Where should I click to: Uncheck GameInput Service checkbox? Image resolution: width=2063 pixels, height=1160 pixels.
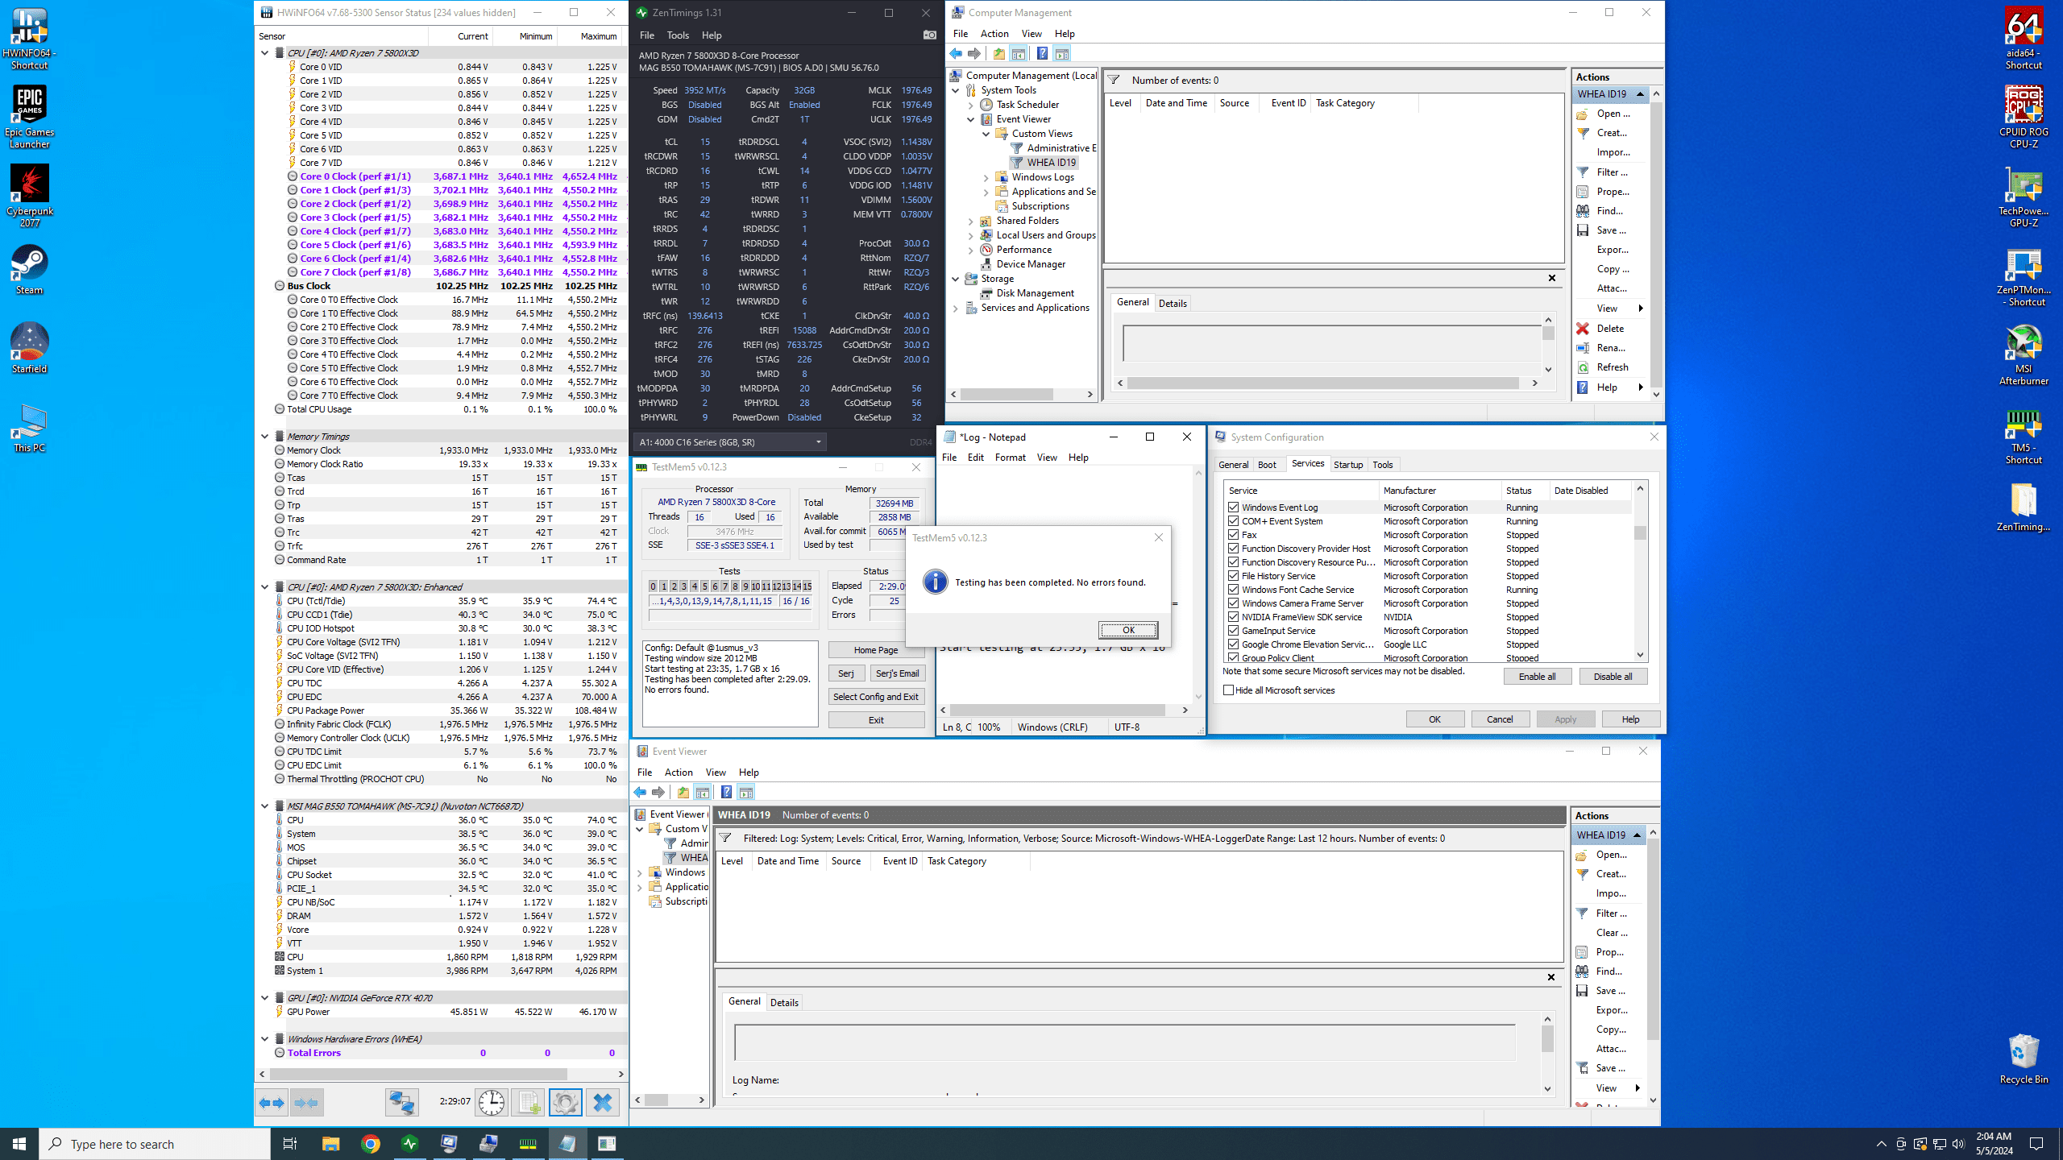[1234, 631]
